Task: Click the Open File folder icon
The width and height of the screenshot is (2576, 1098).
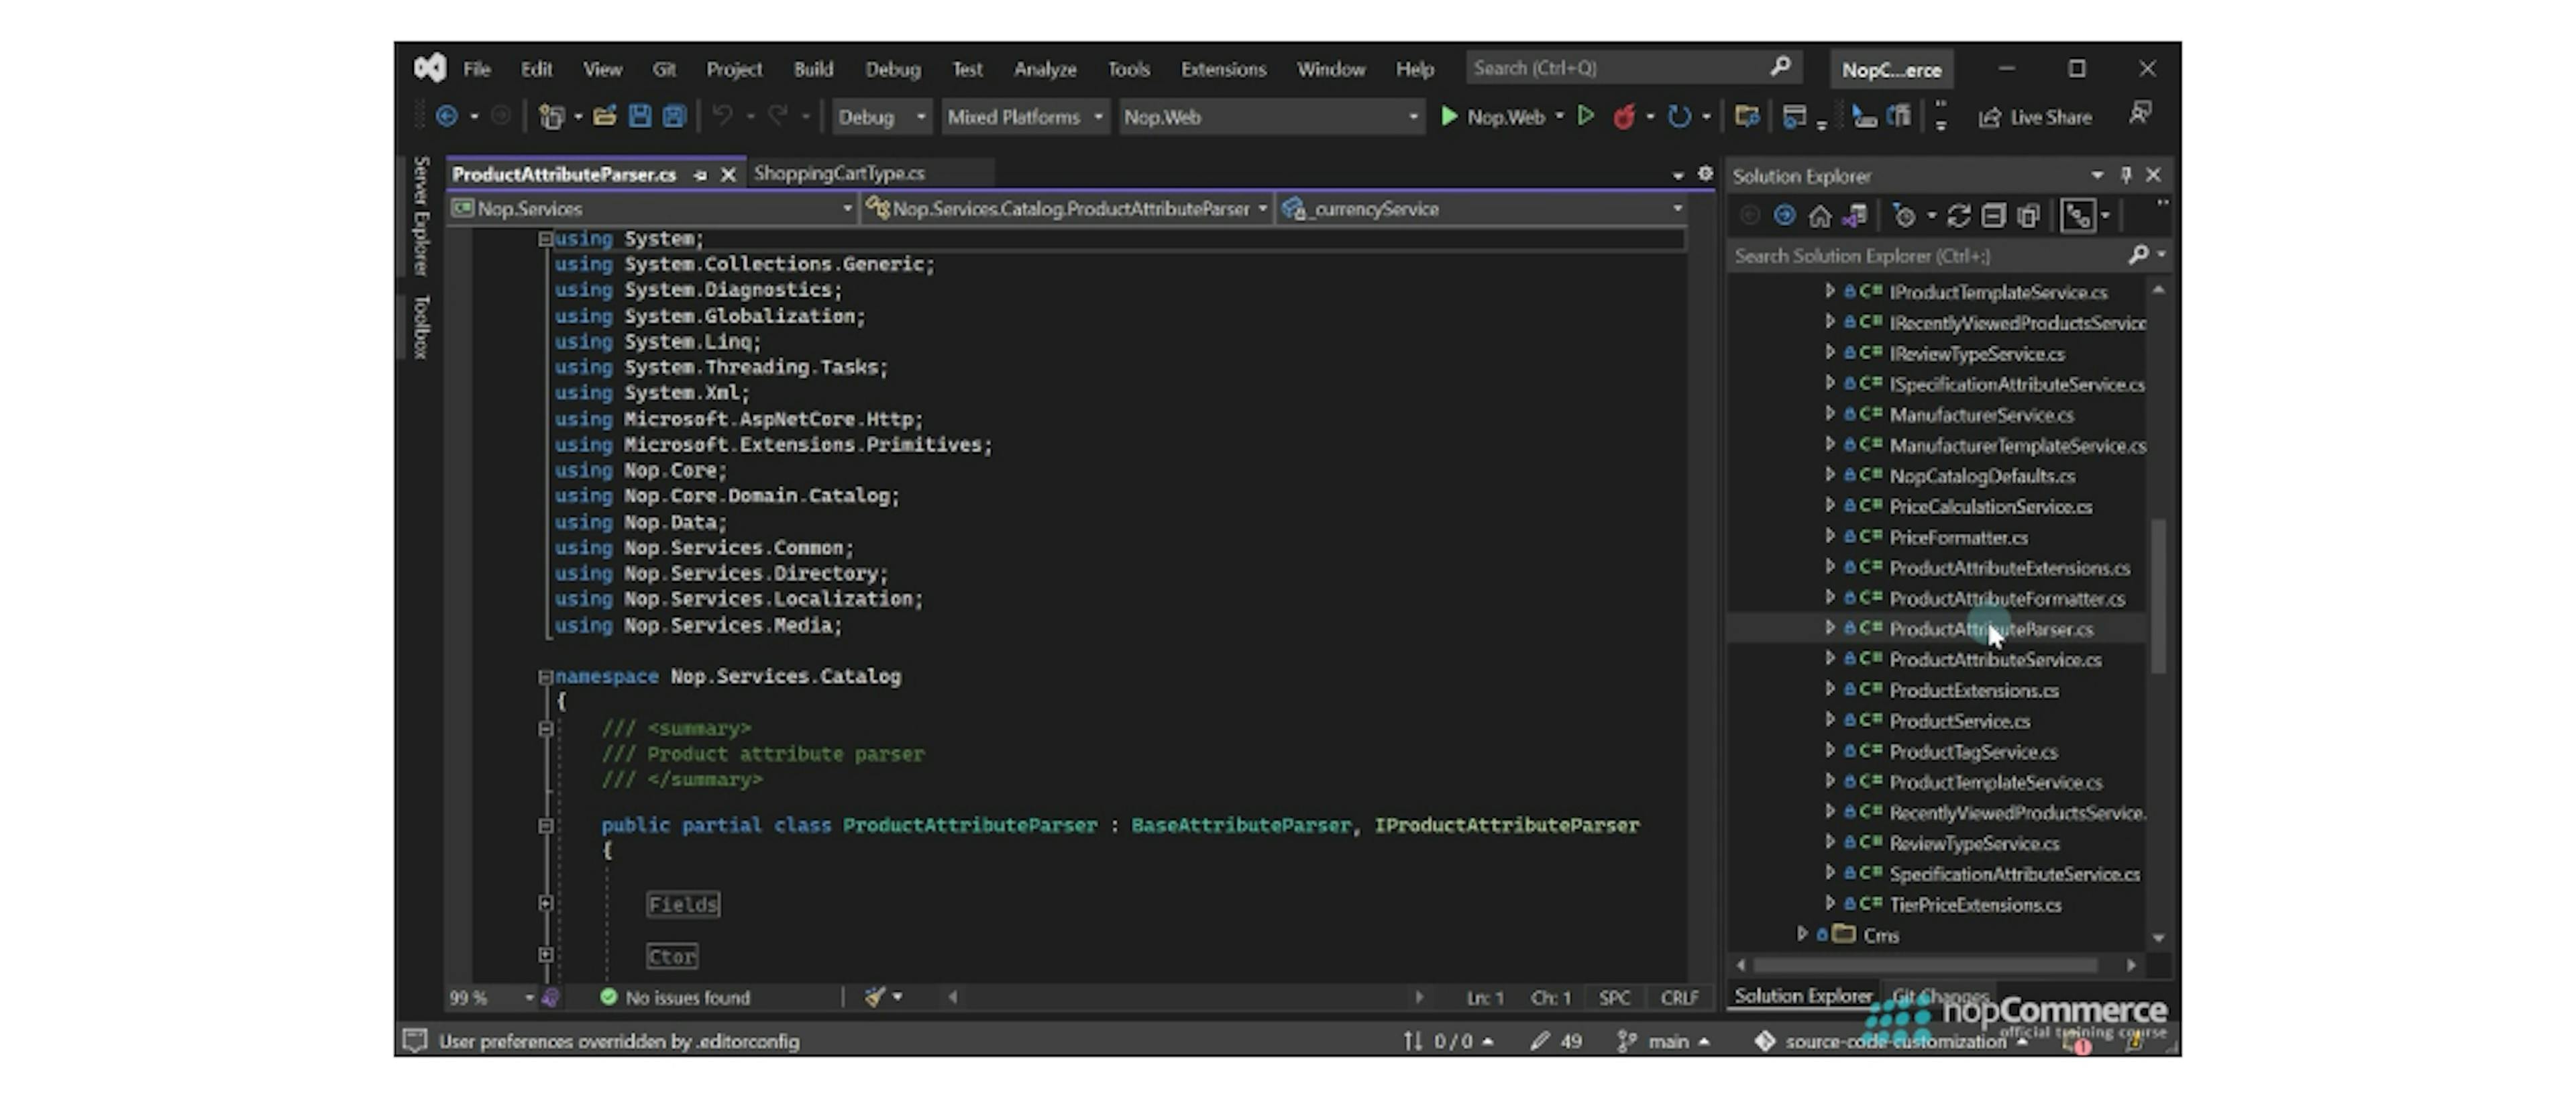Action: click(604, 116)
